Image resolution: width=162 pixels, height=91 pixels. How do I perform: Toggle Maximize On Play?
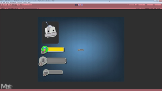pyautogui.click(x=140, y=8)
